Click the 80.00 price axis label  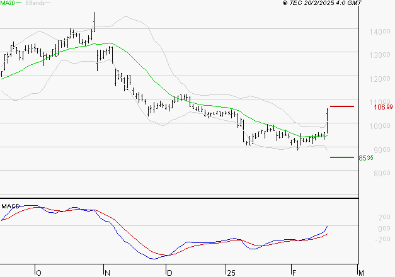(382, 174)
